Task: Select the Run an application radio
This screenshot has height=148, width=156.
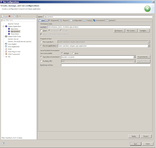Action: pyautogui.click(x=41, y=46)
